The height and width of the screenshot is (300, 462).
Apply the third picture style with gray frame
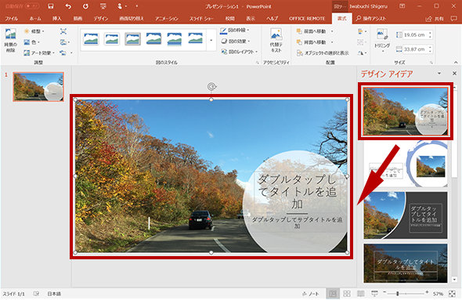click(x=132, y=39)
